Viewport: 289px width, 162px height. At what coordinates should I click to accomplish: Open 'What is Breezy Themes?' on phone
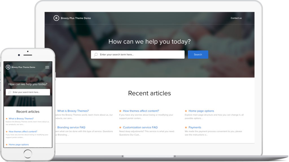(x=21, y=118)
